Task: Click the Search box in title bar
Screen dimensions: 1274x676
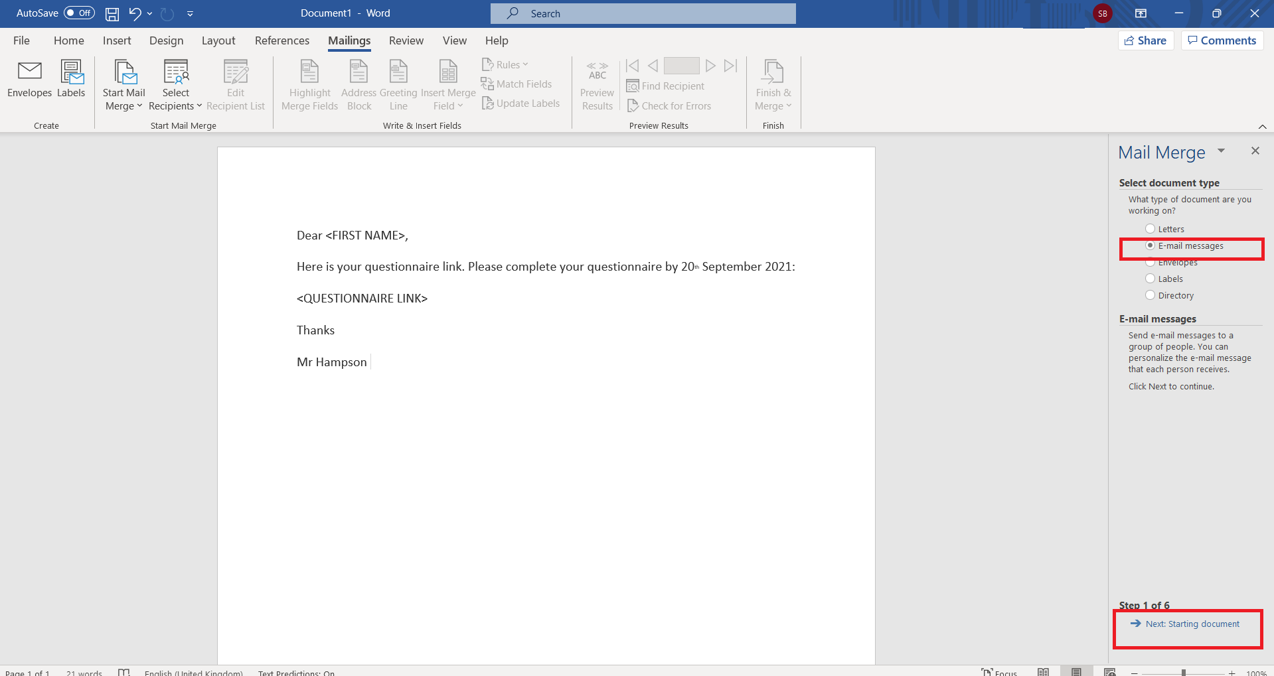Action: tap(643, 13)
